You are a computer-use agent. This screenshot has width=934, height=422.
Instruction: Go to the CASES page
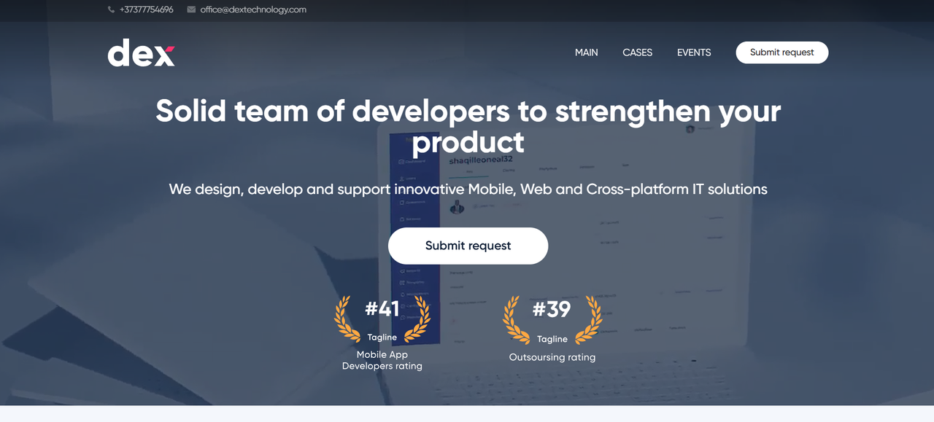pyautogui.click(x=638, y=52)
